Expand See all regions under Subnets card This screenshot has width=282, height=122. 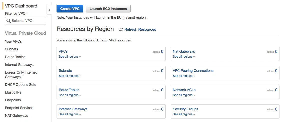70,76
